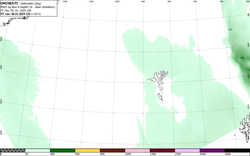Viewport: 250px width, 156px height.
Task: Click the 63N label on left edge
Action: coord(1,39)
